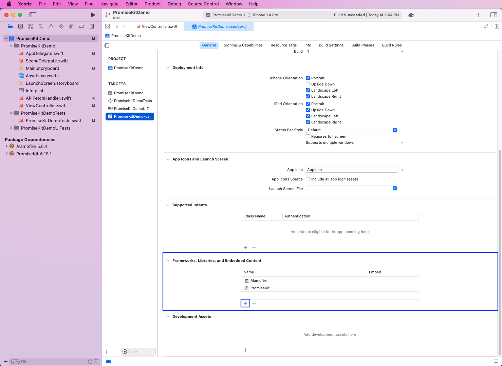Toggle the navigator sidebar icon
Image resolution: width=502 pixels, height=366 pixels.
click(33, 15)
